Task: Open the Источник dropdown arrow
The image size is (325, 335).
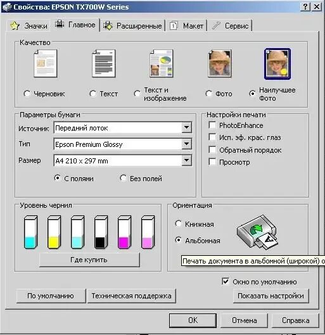Action: tap(186, 127)
